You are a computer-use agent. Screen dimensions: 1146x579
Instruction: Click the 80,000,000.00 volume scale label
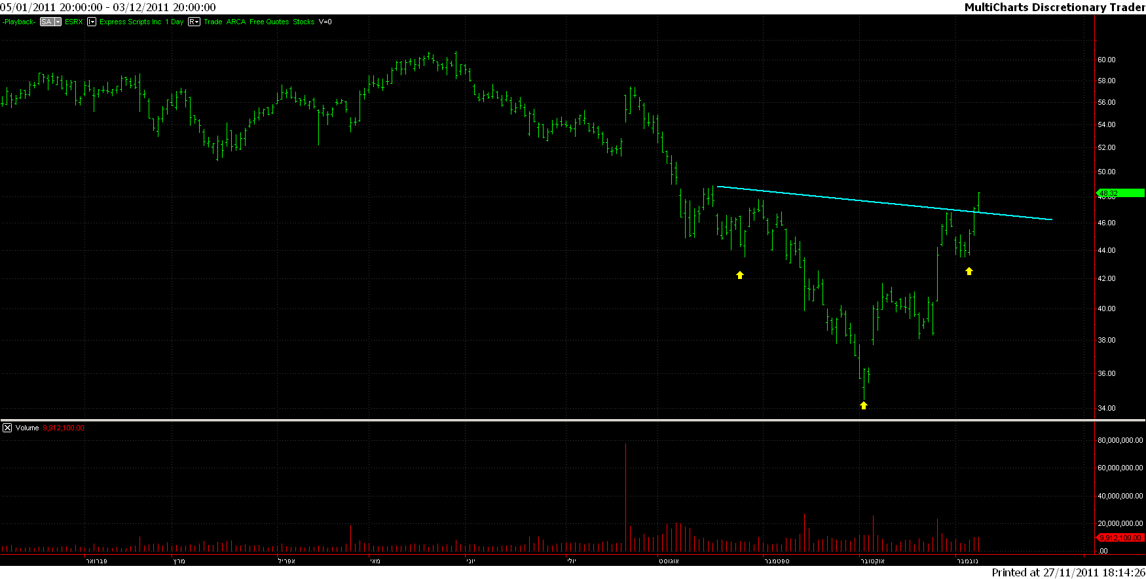pyautogui.click(x=1120, y=440)
